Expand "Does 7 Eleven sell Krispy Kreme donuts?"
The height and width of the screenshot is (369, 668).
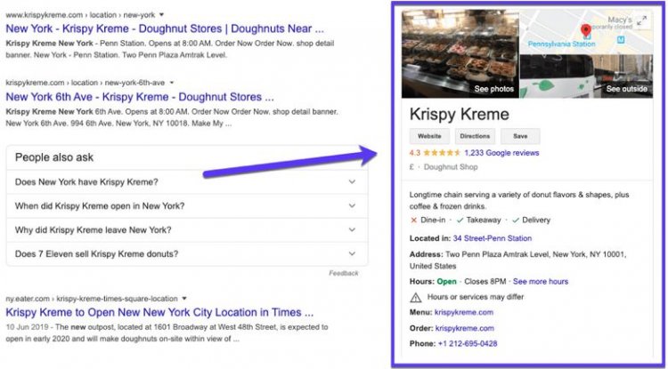click(x=187, y=253)
